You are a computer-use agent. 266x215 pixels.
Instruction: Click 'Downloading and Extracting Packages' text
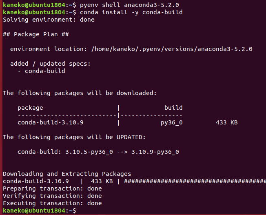coord(67,174)
